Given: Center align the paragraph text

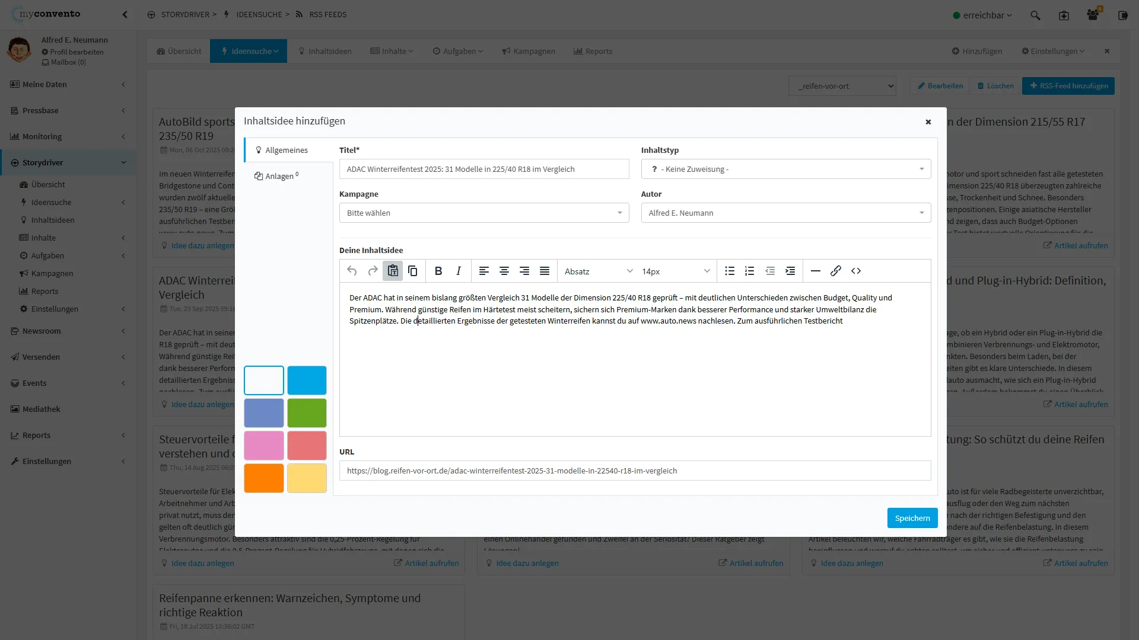Looking at the screenshot, I should pos(504,271).
